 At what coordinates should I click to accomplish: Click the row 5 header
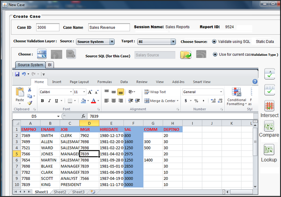click(17, 154)
